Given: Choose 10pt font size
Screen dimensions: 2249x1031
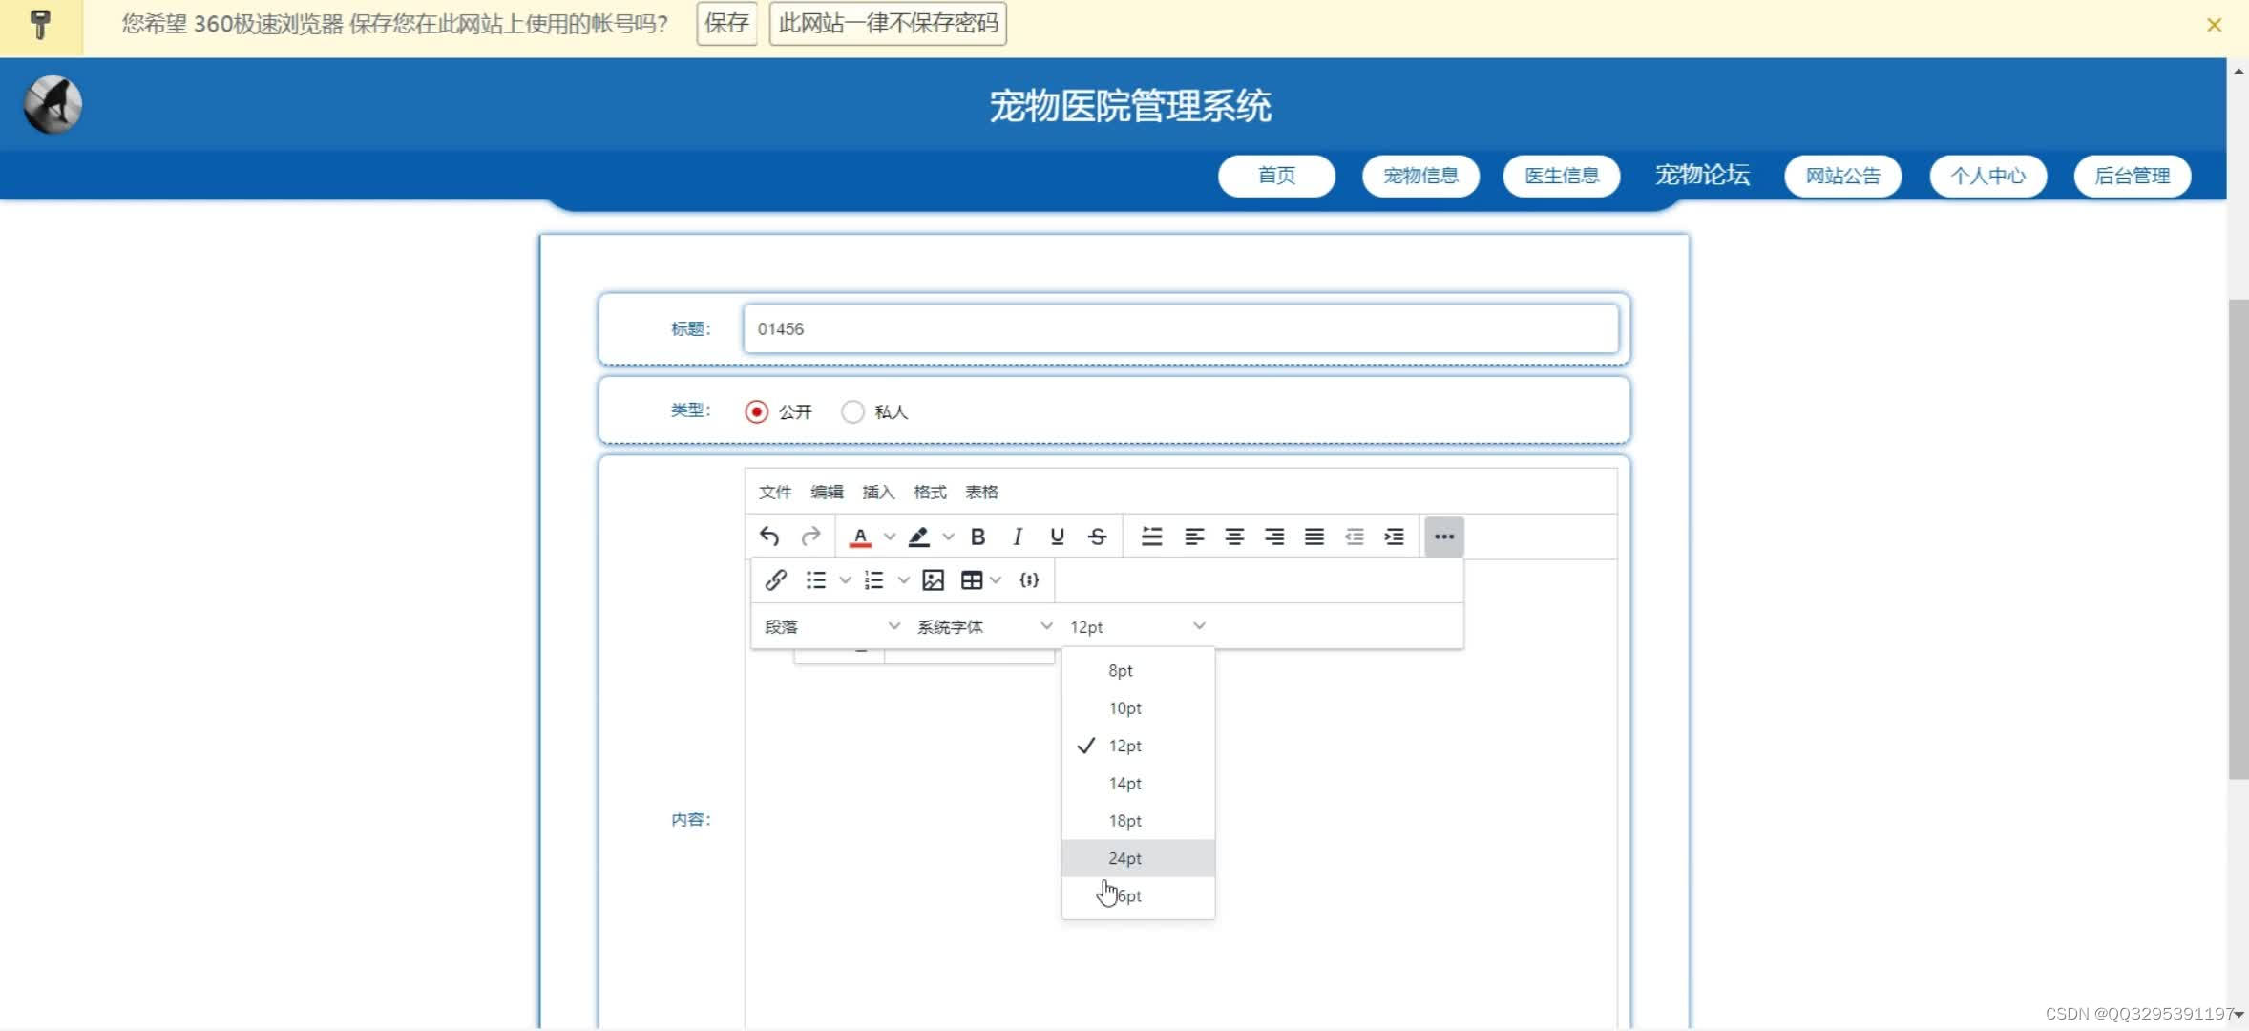Looking at the screenshot, I should coord(1138,708).
